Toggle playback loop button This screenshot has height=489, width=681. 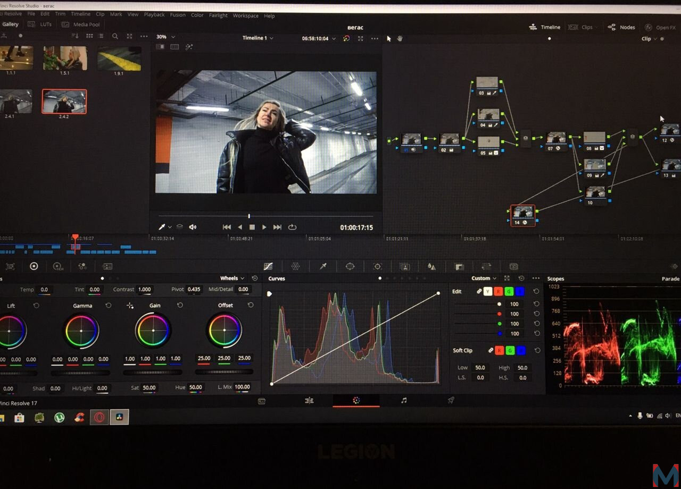[292, 227]
